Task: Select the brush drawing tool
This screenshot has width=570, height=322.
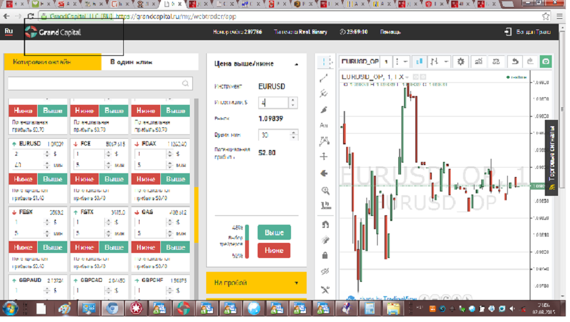Action: point(324,110)
